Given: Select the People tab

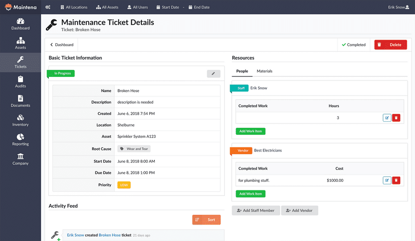Looking at the screenshot, I should click(x=242, y=71).
